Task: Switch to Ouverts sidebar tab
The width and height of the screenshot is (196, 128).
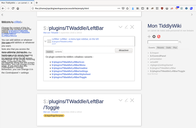Action: pyautogui.click(x=152, y=48)
